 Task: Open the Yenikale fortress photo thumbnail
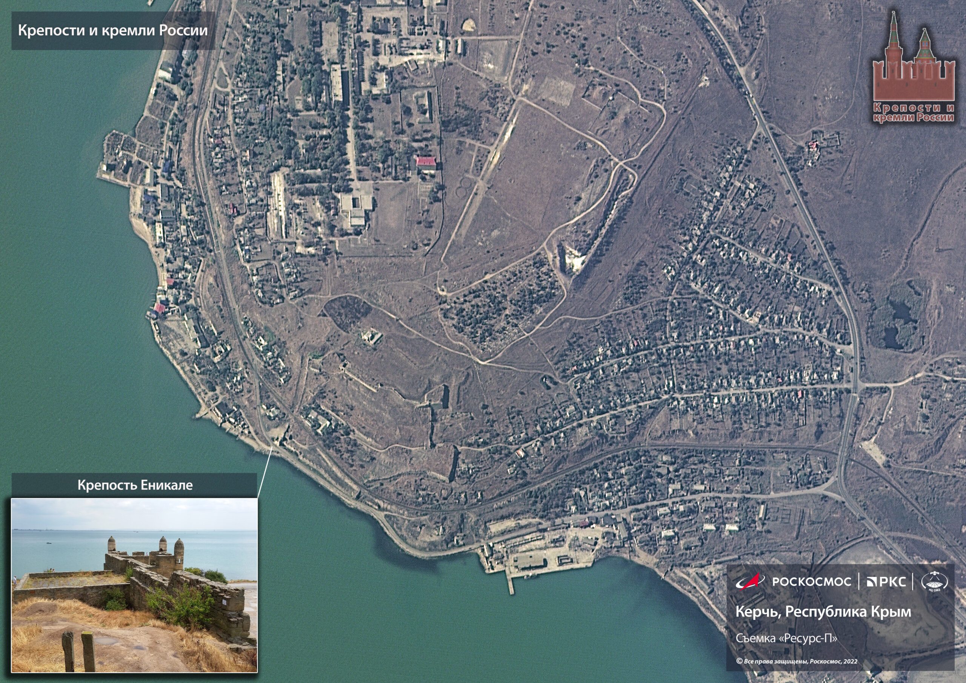pyautogui.click(x=134, y=585)
